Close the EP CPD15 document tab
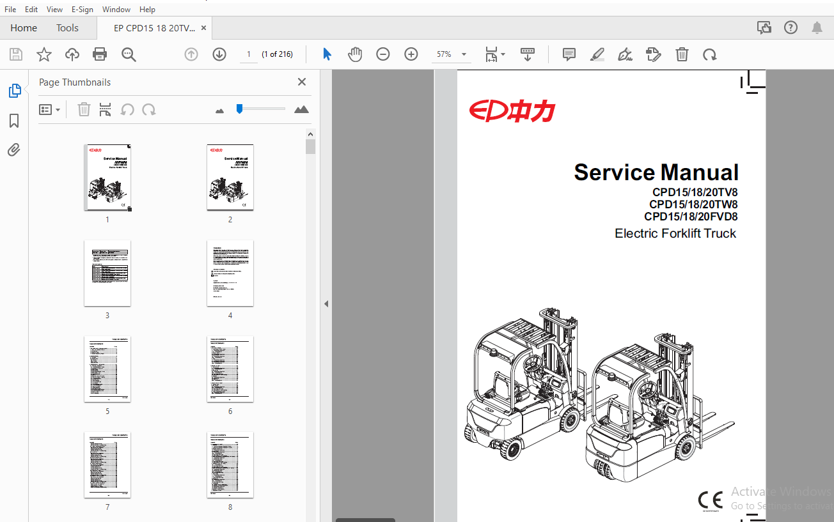 coord(204,28)
